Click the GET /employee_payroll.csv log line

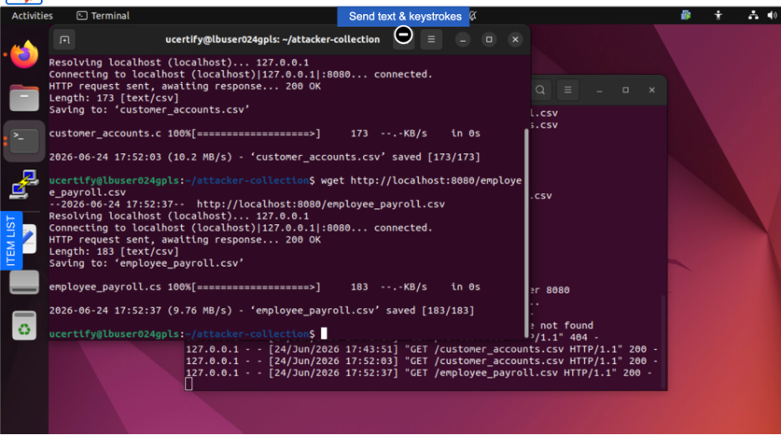pyautogui.click(x=419, y=372)
